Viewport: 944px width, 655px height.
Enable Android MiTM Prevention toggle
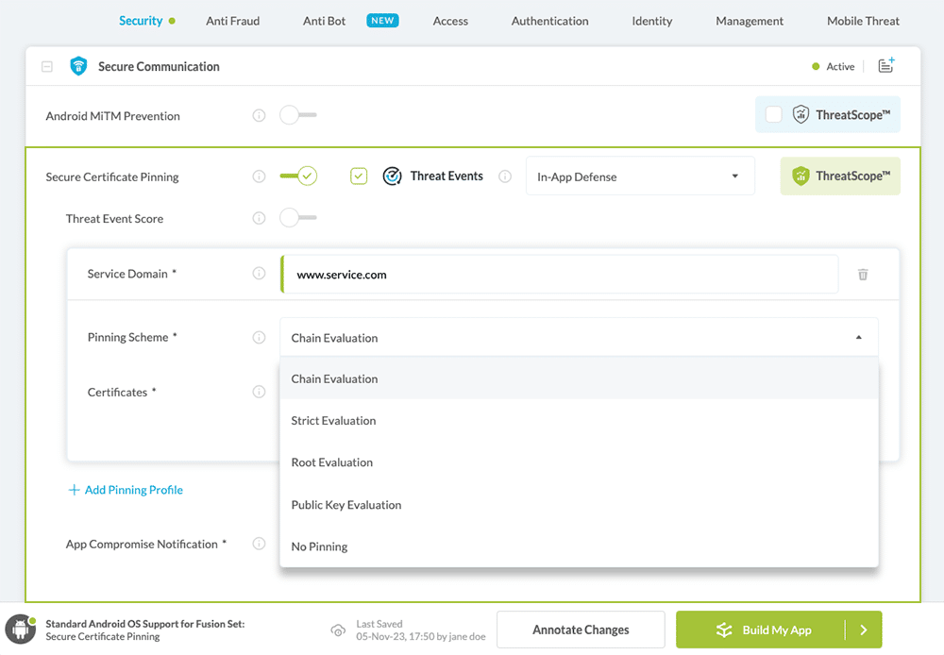(x=297, y=116)
